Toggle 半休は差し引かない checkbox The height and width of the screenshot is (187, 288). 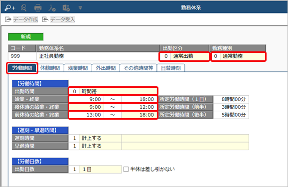pos(126,169)
